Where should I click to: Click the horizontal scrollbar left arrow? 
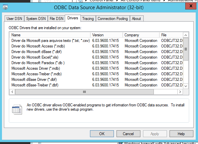(x=12, y=92)
